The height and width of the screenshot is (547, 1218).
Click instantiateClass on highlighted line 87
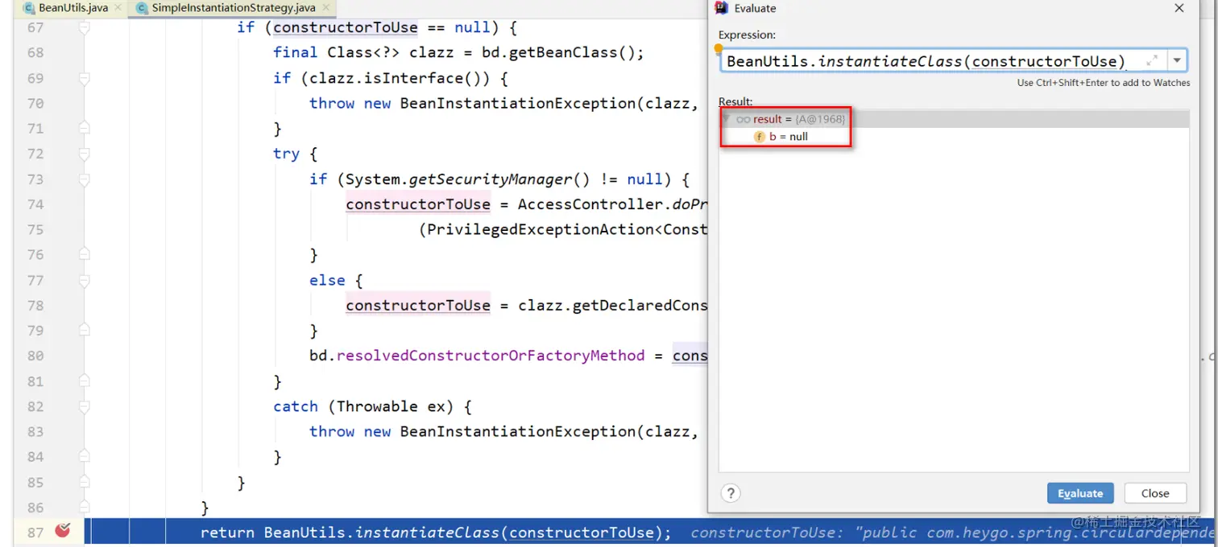[x=428, y=533]
